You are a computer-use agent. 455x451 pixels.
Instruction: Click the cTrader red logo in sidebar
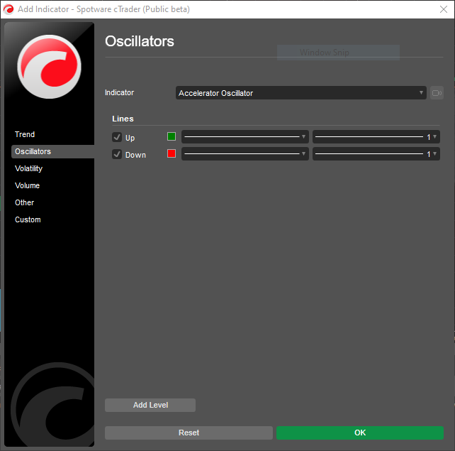(x=50, y=66)
